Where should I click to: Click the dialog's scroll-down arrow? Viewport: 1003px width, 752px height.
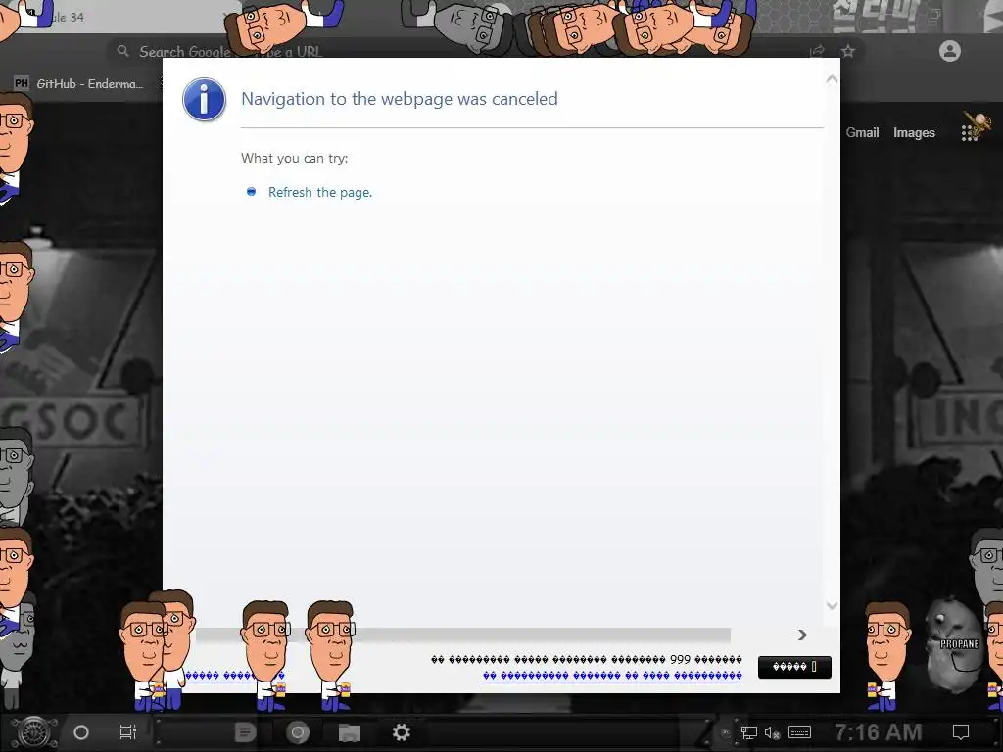[x=832, y=605]
